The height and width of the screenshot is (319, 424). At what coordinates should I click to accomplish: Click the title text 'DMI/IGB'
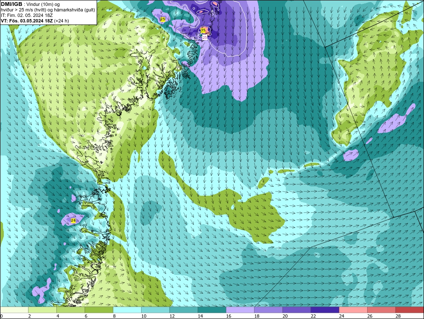point(11,4)
